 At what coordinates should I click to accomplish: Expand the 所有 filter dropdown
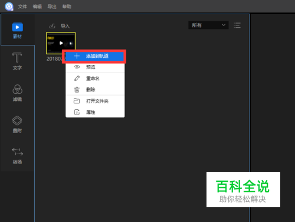click(208, 25)
